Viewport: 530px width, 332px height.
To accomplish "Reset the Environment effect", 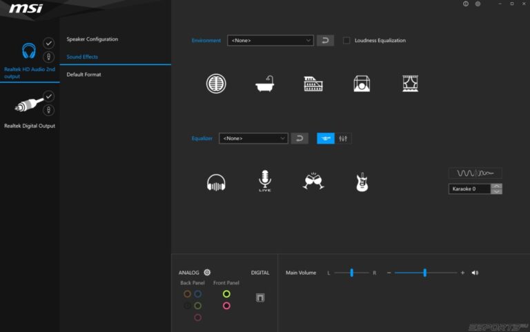I will click(x=325, y=41).
